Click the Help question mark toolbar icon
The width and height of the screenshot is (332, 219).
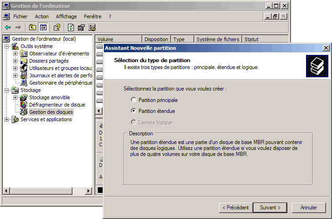pyautogui.click(x=57, y=27)
